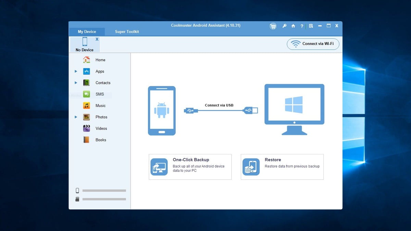Expand the Apps tree node arrow
The width and height of the screenshot is (411, 231).
point(76,72)
